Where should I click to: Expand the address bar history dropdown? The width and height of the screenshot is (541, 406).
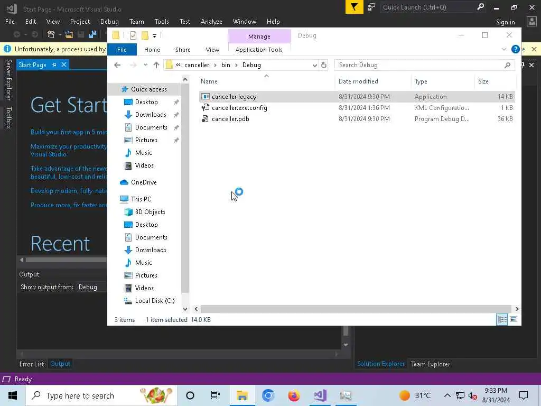(x=314, y=65)
